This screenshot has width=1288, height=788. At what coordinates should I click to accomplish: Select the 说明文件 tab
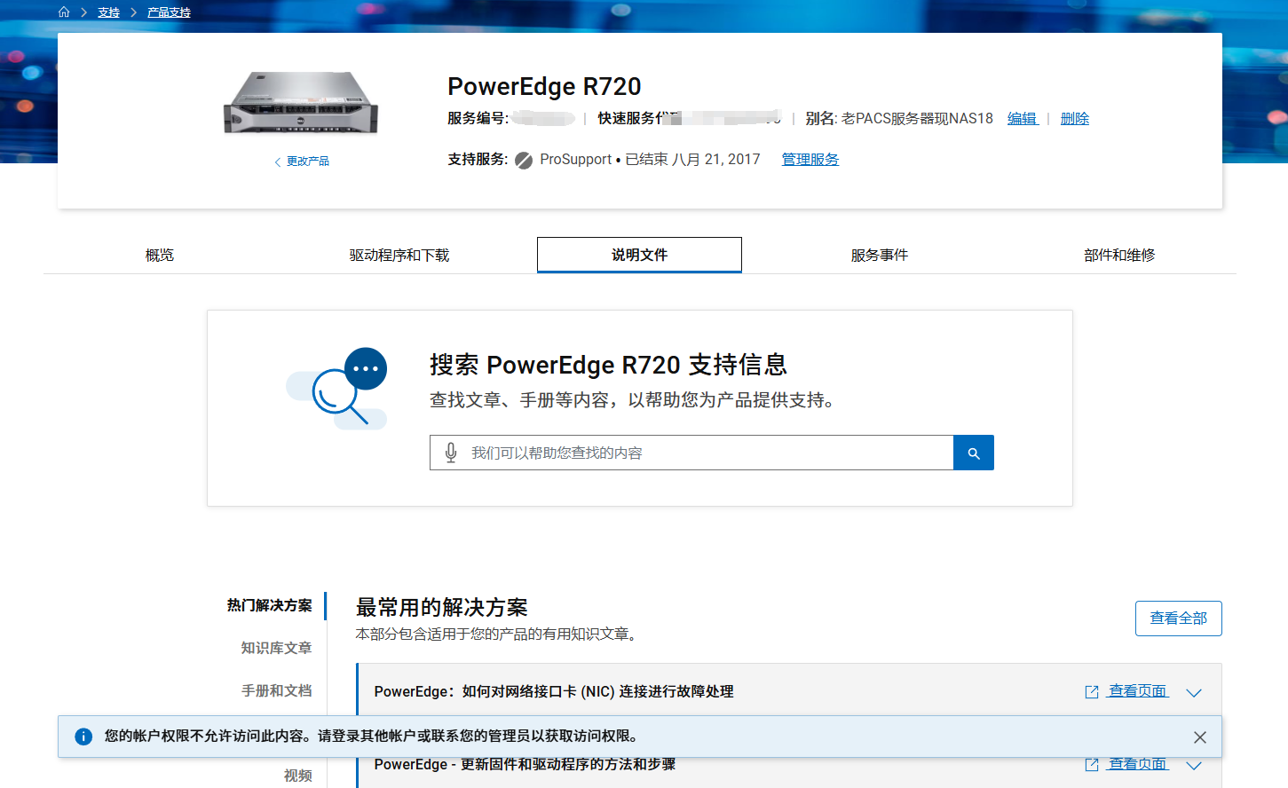click(x=639, y=256)
